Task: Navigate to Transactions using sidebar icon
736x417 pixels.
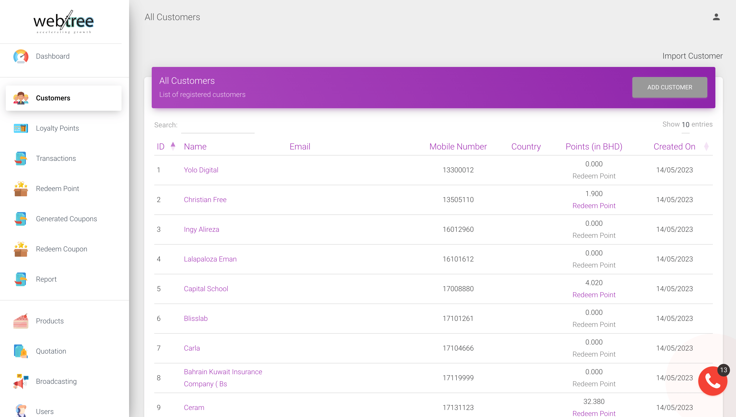Action: tap(21, 158)
